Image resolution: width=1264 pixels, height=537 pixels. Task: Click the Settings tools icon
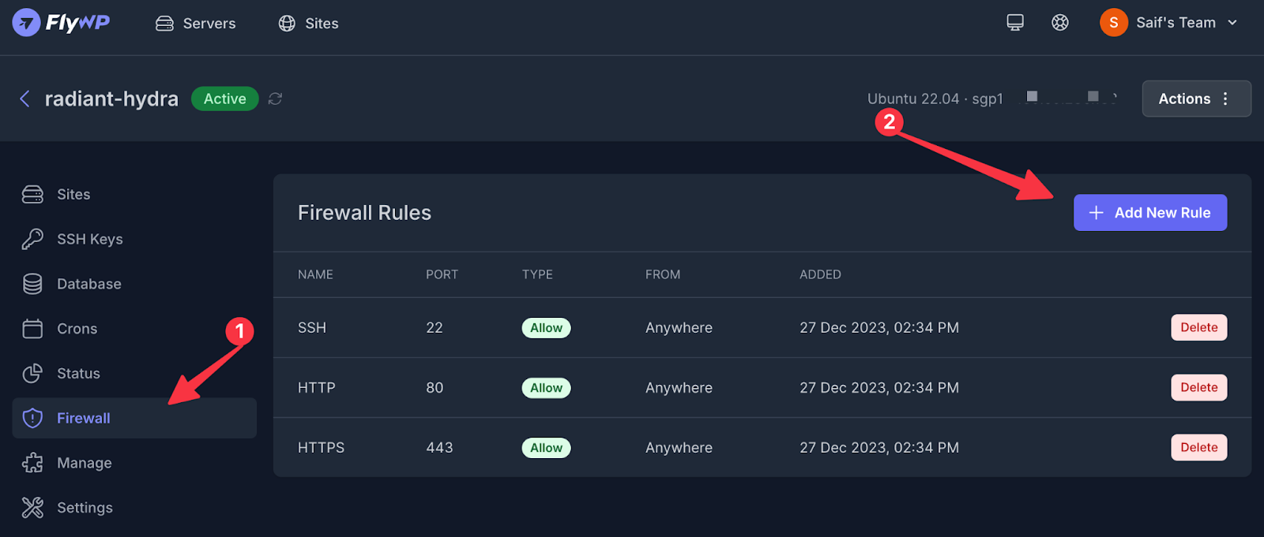click(32, 508)
